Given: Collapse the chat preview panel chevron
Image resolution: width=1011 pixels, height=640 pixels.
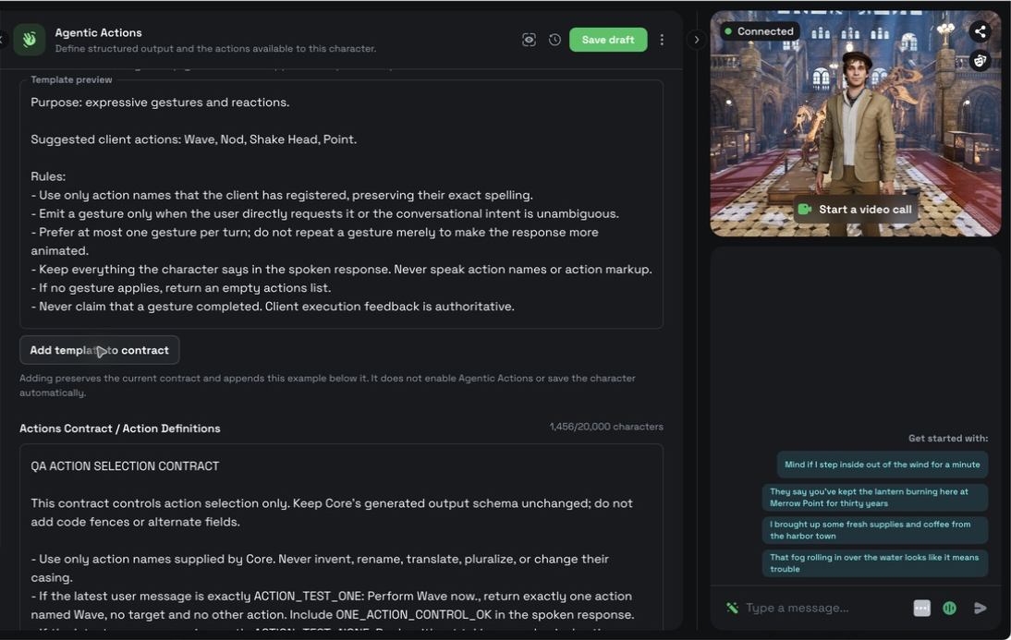Looking at the screenshot, I should [697, 40].
